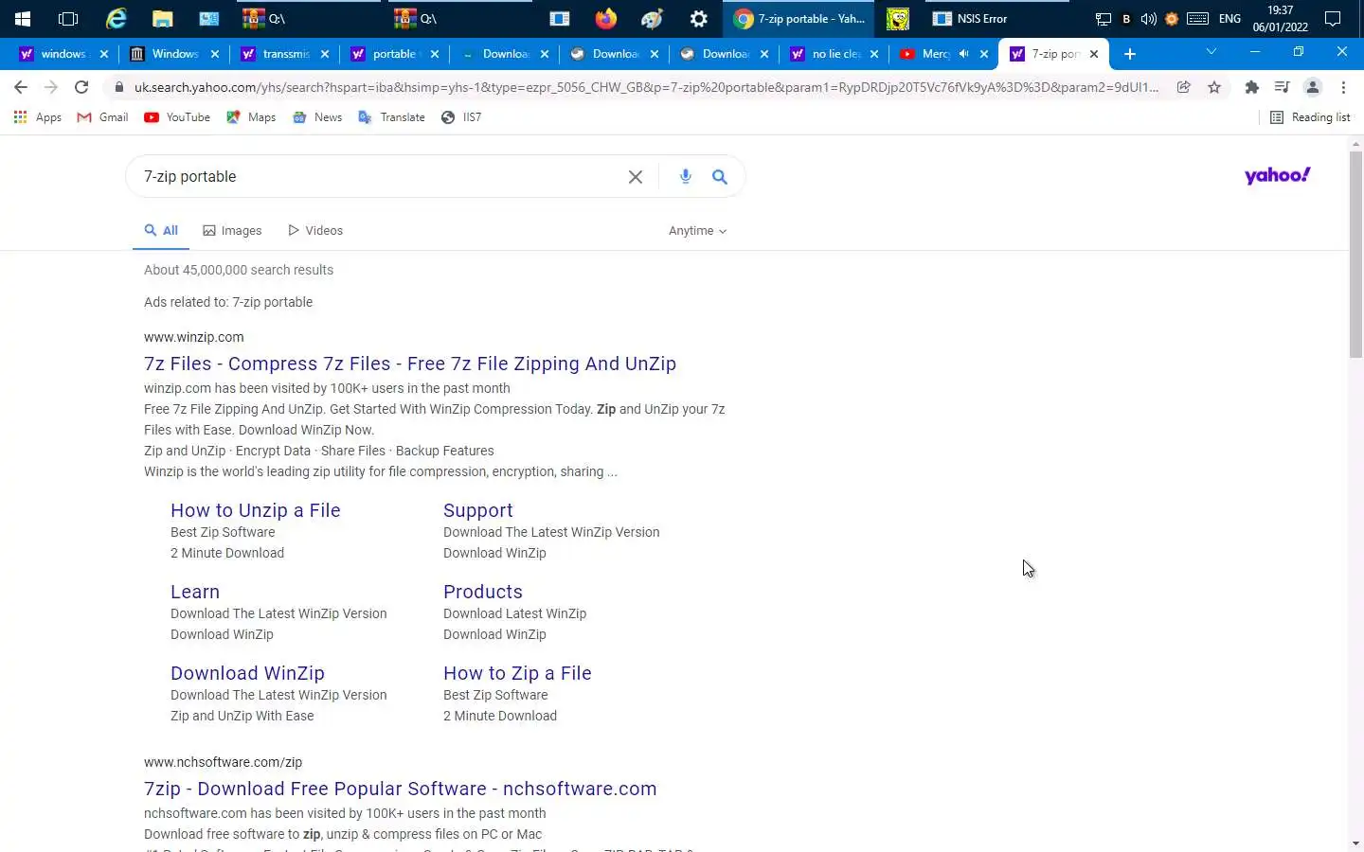1364x852 pixels.
Task: Open the 'How to Zip a File' link
Action: pos(517,673)
